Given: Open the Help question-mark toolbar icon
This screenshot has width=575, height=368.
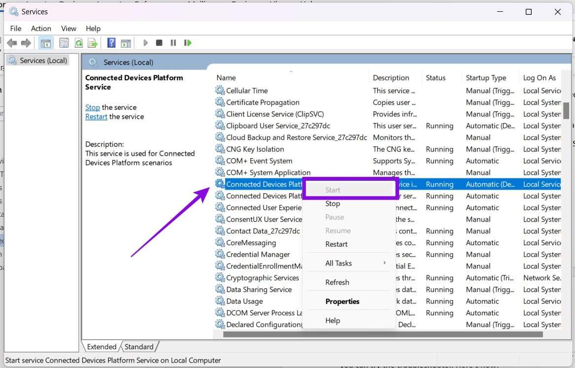Looking at the screenshot, I should click(x=111, y=43).
